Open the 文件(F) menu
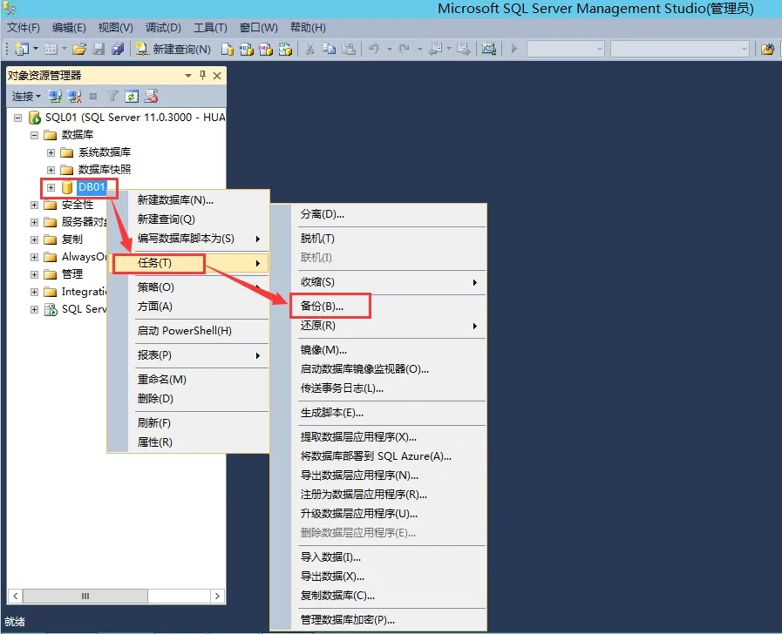 click(23, 27)
